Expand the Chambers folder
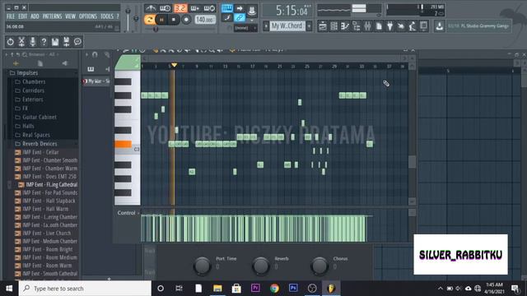This screenshot has width=527, height=296. click(34, 82)
